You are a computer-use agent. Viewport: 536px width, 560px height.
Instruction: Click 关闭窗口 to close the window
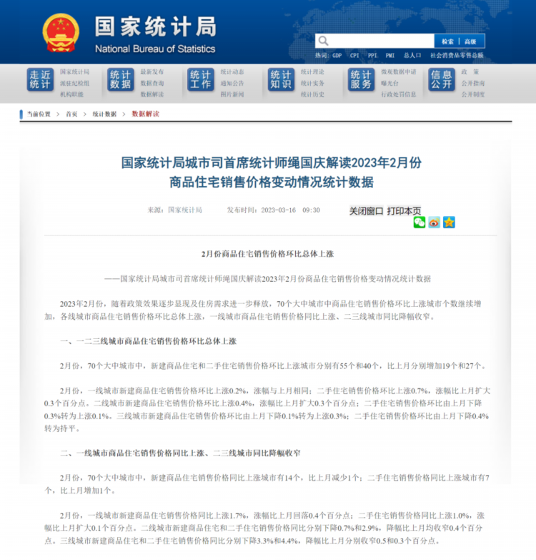click(366, 211)
